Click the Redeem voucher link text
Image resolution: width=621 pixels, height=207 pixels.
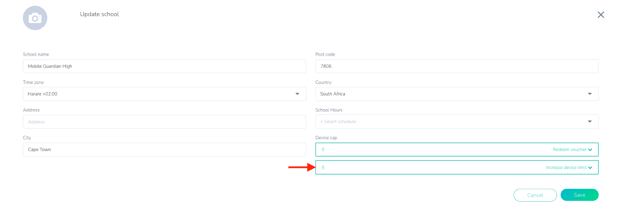point(569,150)
